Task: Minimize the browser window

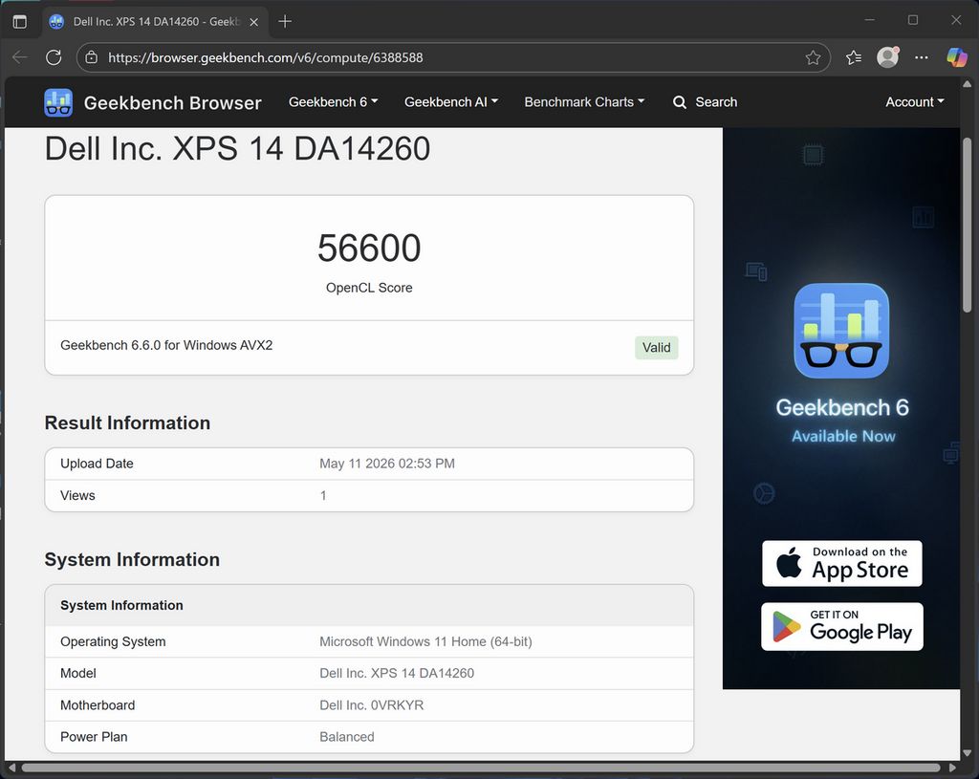Action: [869, 21]
